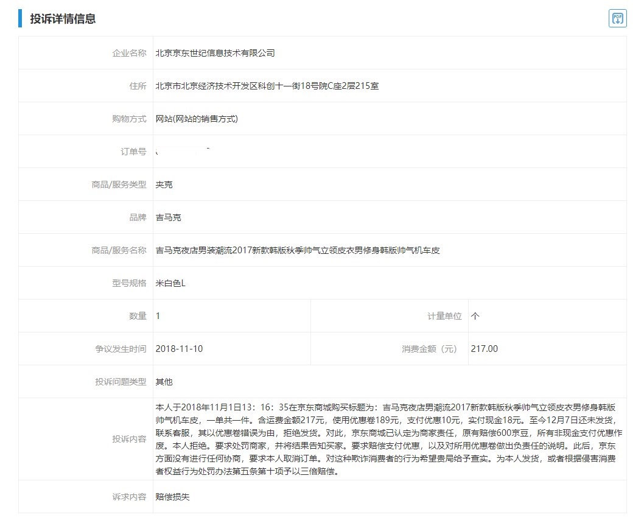Select the full 商品/服务名称 product title
Screen dimensions: 644x523
click(298, 250)
